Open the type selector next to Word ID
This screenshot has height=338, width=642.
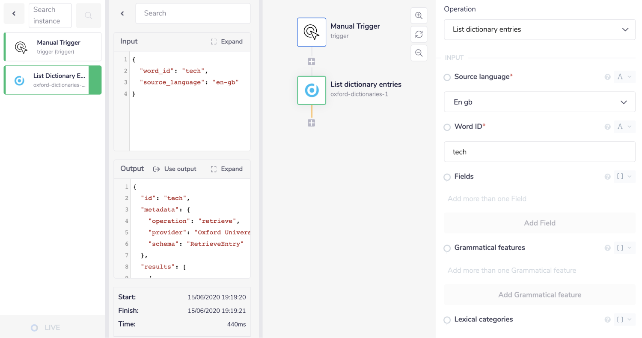(x=624, y=127)
